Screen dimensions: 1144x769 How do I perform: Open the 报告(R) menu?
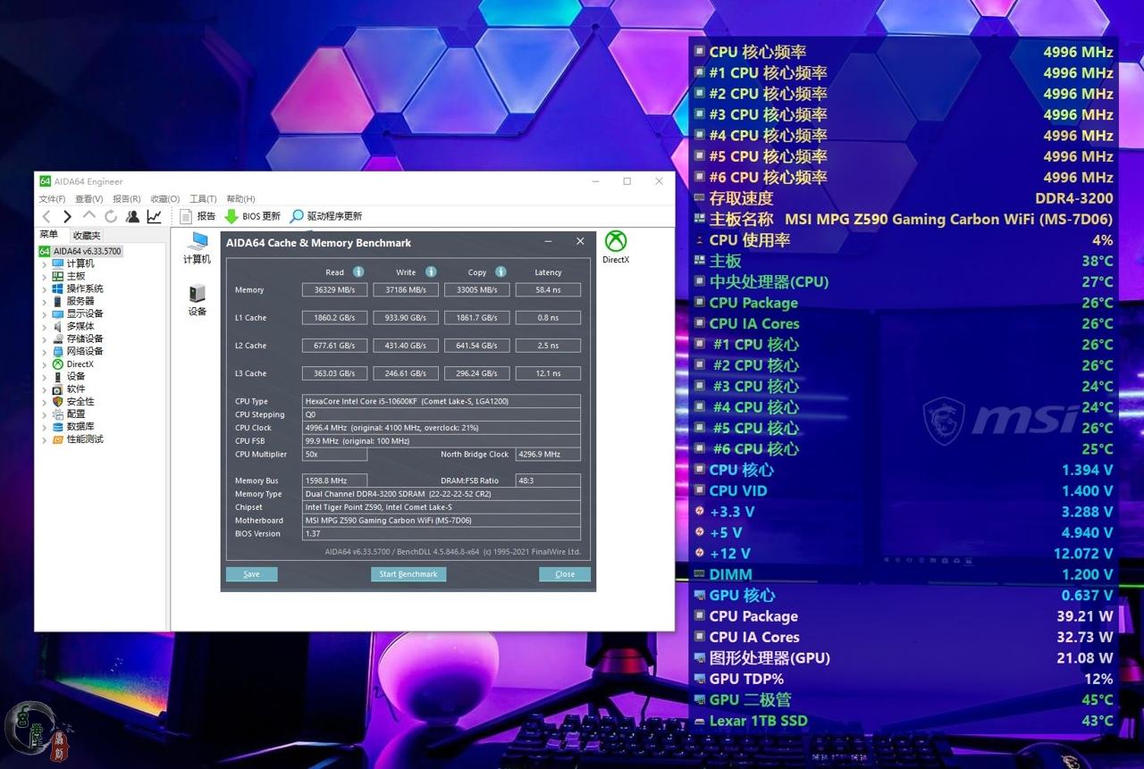tap(127, 199)
